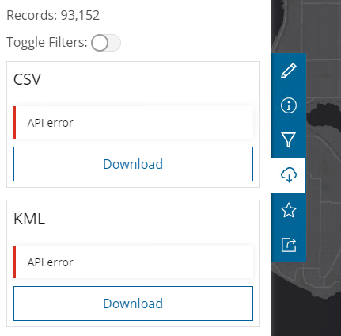Click the red error bar beside KML alert
The image size is (341, 336).
[x=15, y=262]
